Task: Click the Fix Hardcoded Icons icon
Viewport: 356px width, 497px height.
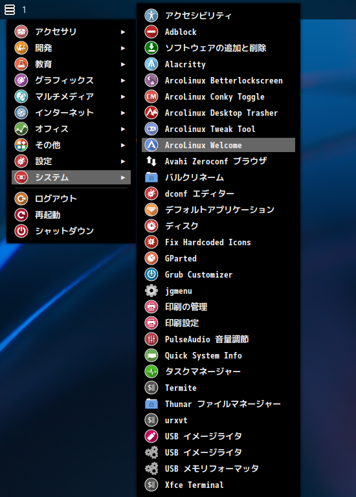Action: tap(151, 242)
